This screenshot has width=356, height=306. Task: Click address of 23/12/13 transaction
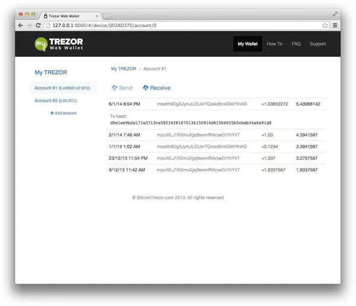point(198,158)
